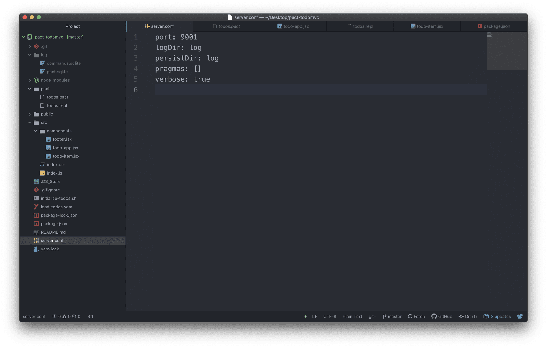Fetch from remote in status bar

[416, 317]
